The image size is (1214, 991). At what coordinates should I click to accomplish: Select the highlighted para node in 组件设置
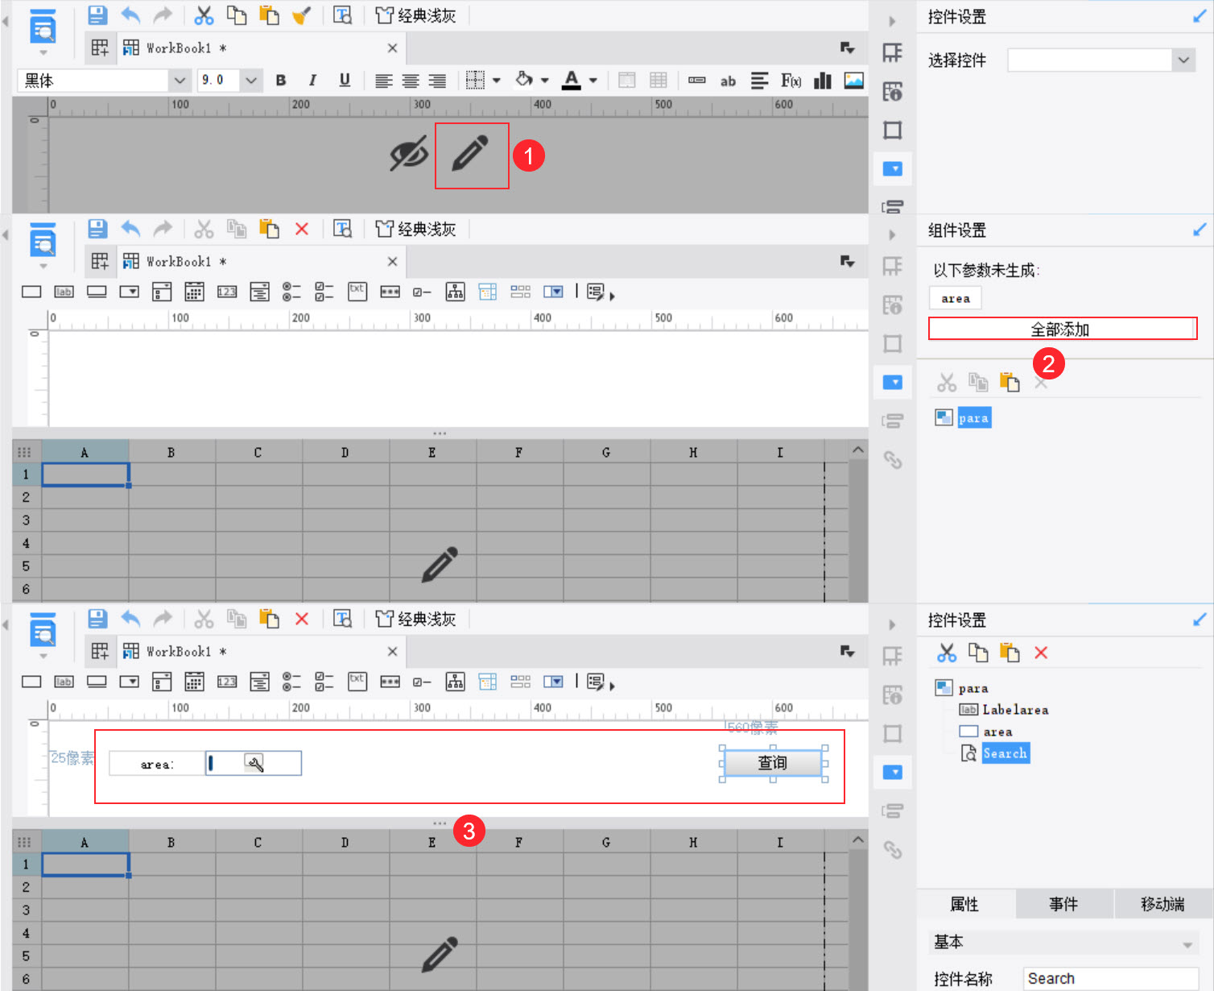tap(974, 417)
